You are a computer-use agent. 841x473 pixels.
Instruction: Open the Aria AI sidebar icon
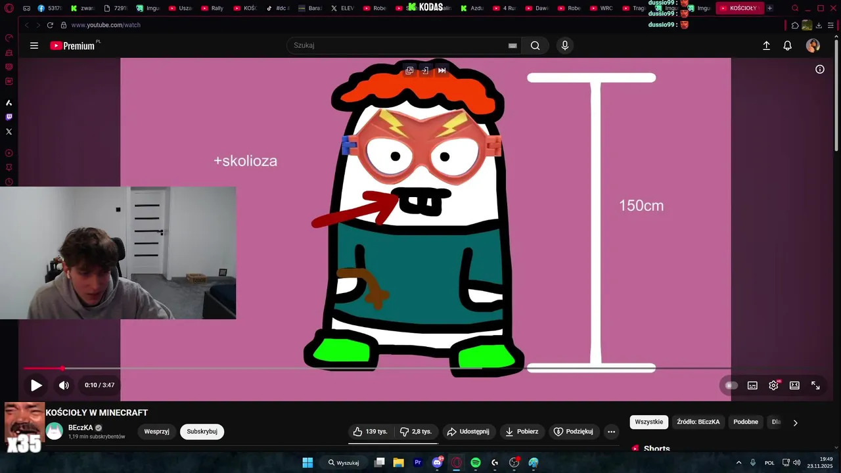click(9, 102)
